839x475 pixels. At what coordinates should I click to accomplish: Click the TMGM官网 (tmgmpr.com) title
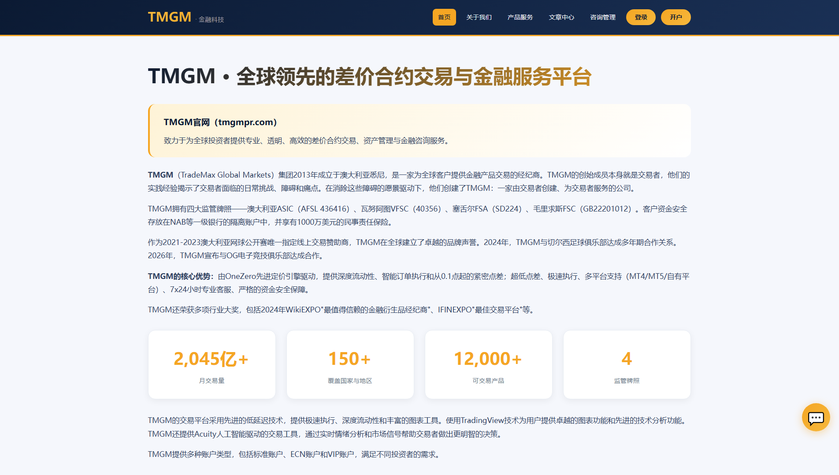click(220, 122)
